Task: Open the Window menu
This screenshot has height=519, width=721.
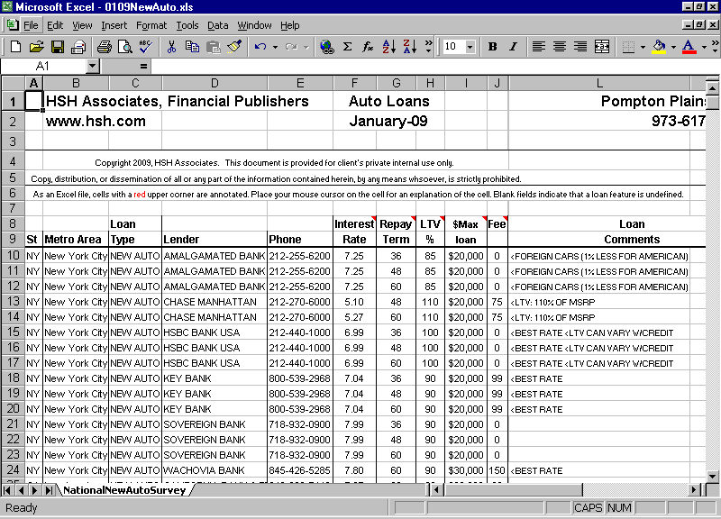Action: [254, 25]
